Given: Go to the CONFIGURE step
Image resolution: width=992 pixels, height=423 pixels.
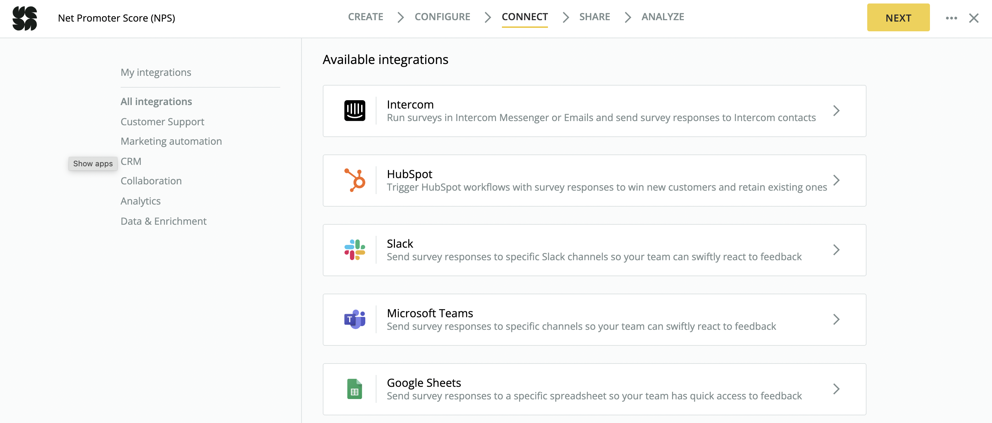Looking at the screenshot, I should 442,17.
